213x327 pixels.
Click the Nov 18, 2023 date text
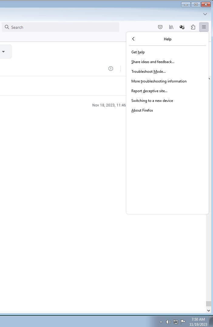point(109,105)
